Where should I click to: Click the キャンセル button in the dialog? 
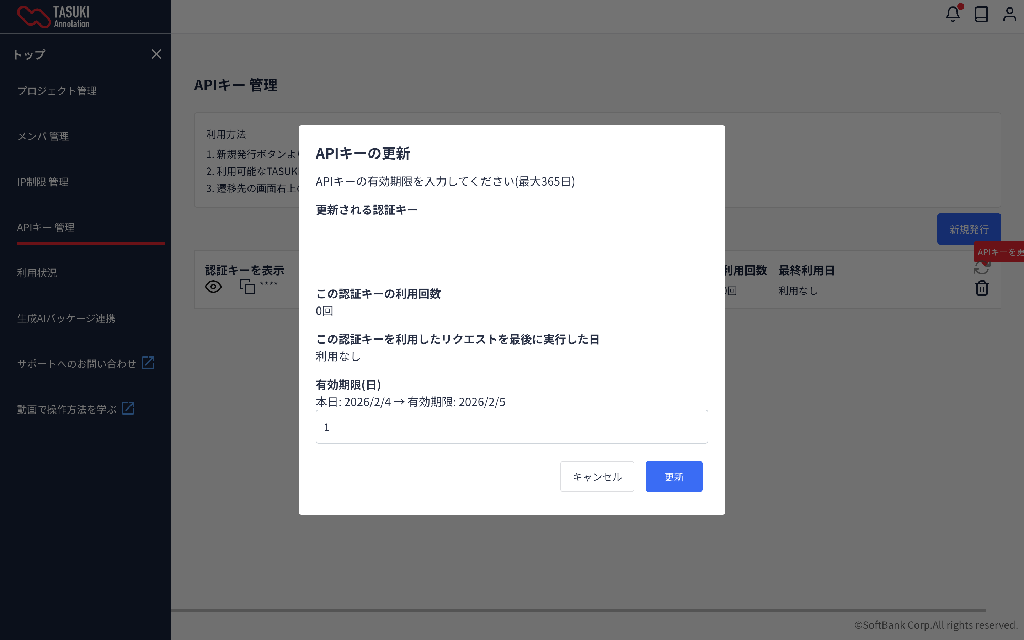click(x=597, y=476)
